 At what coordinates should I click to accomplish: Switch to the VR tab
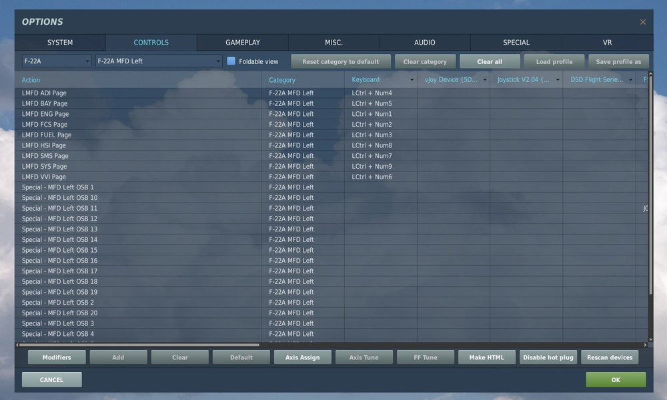click(x=607, y=43)
